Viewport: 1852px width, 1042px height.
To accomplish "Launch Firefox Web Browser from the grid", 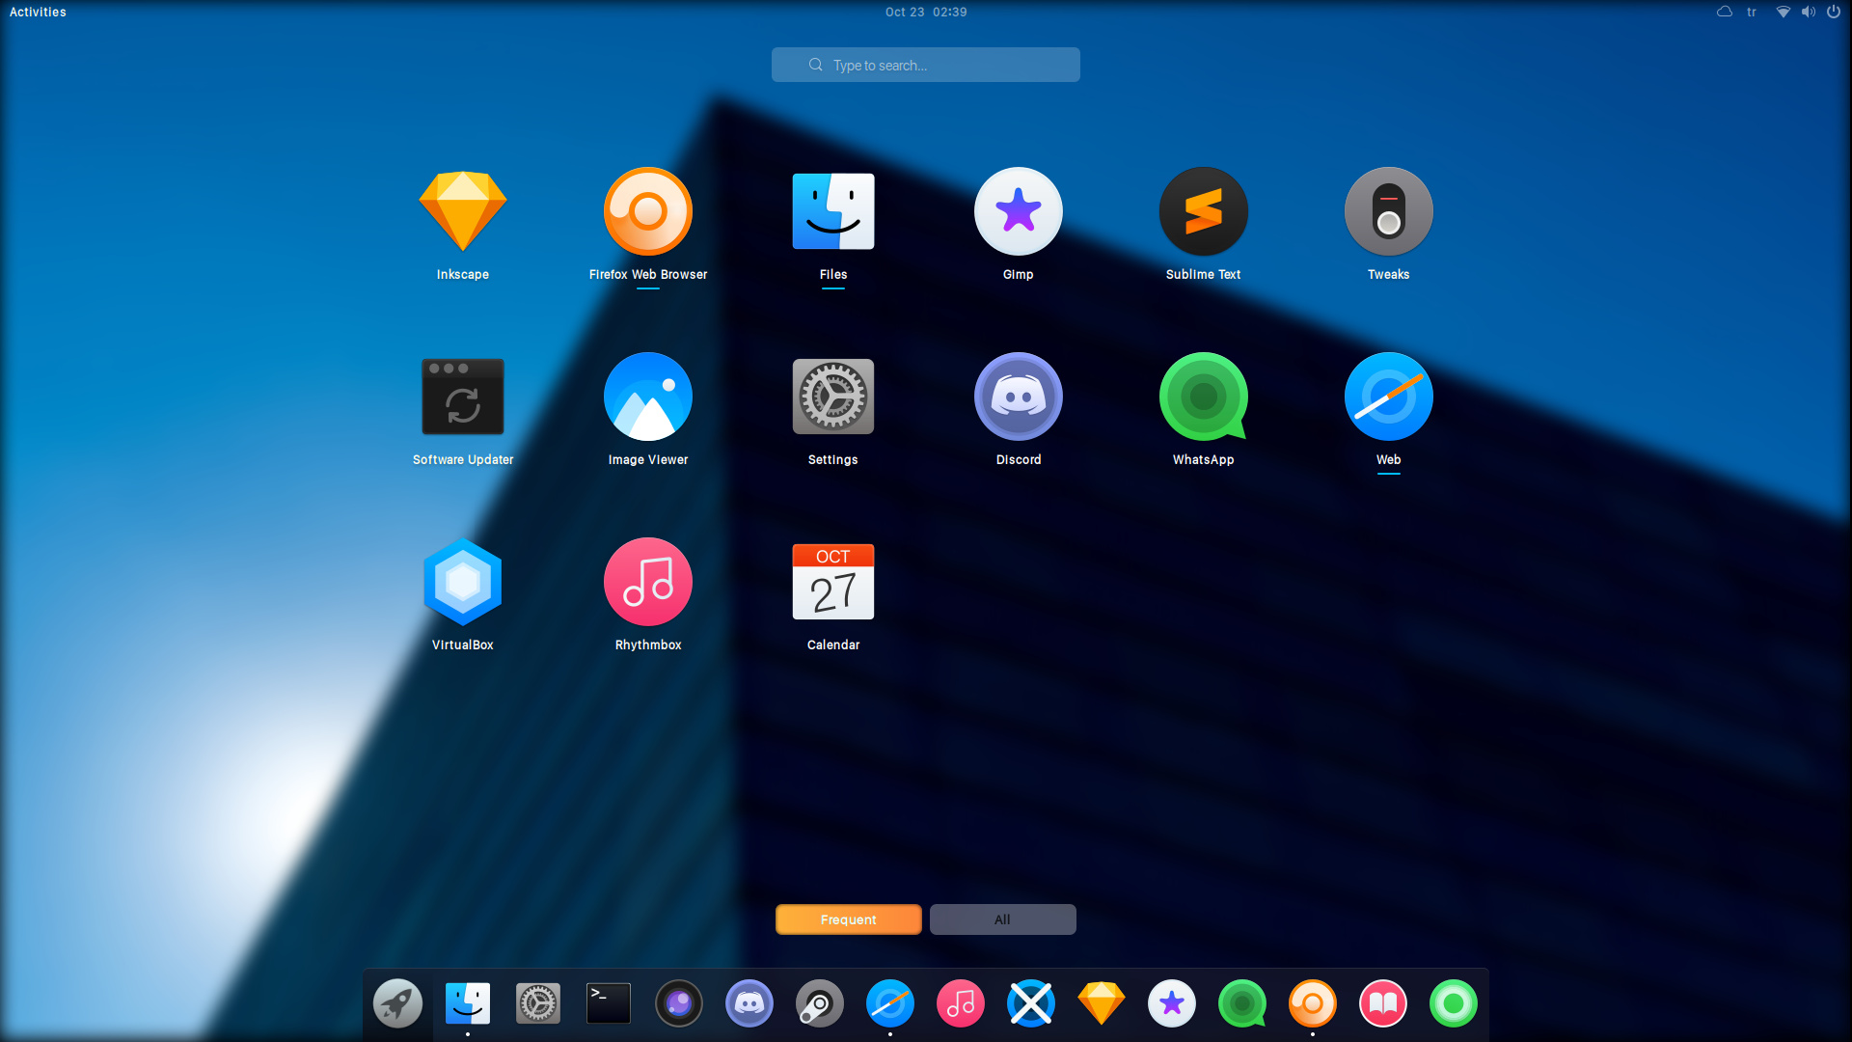I will coord(648,211).
